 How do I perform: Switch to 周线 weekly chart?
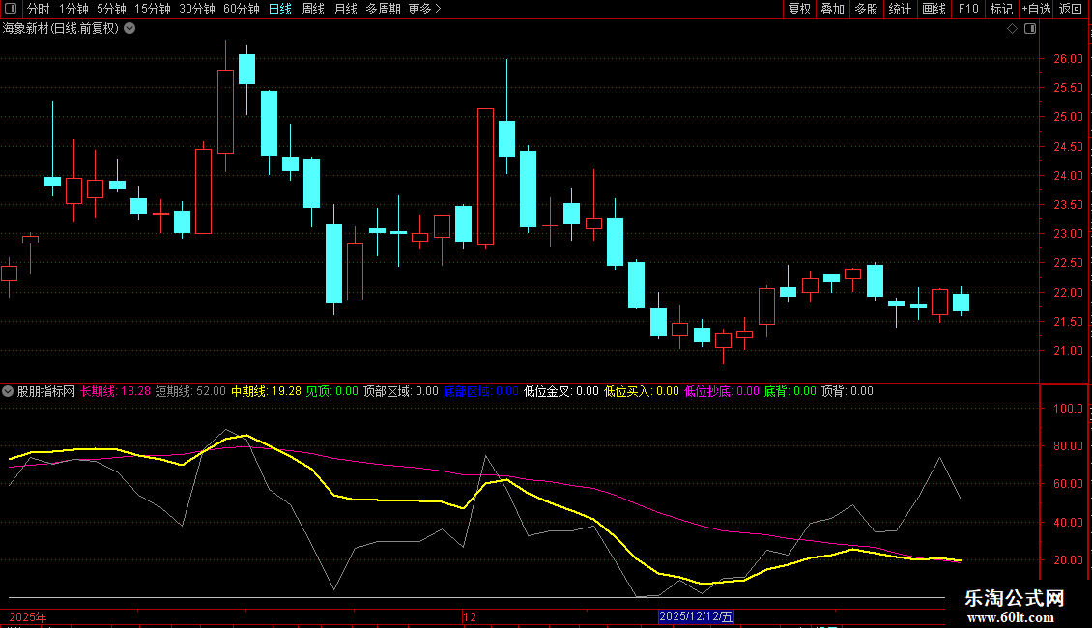click(x=313, y=9)
